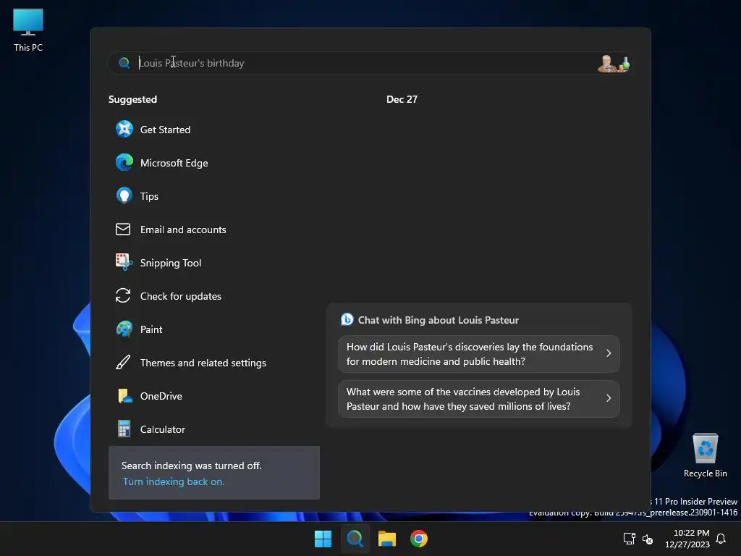Expand the foundations for modern medicine question chevron

click(x=609, y=353)
